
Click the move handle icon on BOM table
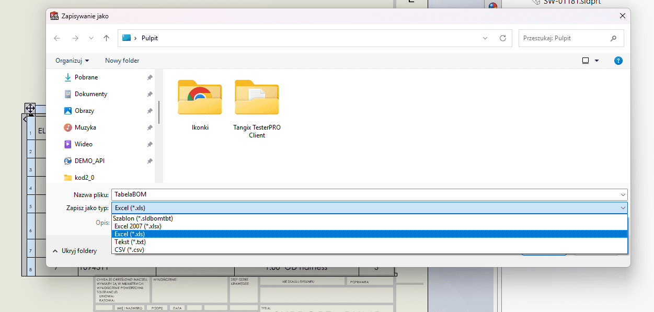tap(30, 109)
